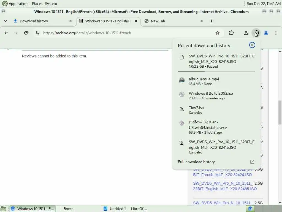
Task: Close the Download history tab
Action: (x=70, y=21)
